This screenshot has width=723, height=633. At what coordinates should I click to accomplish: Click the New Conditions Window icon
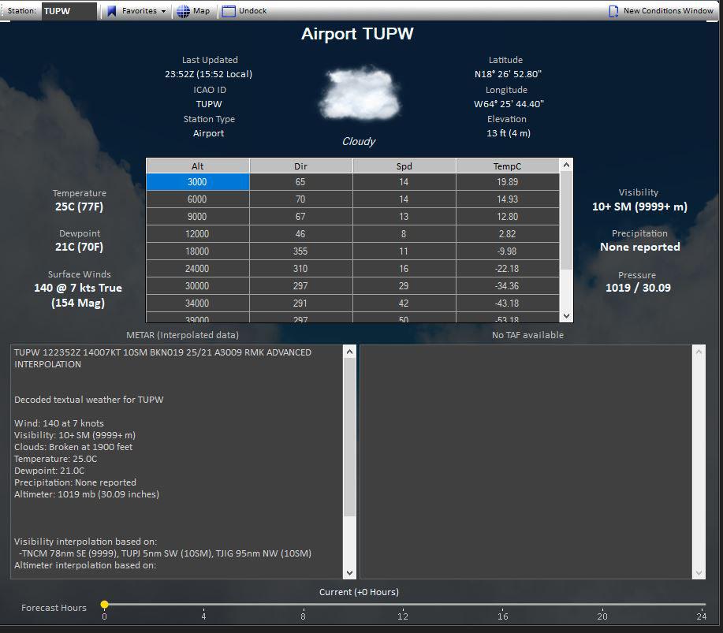[613, 11]
